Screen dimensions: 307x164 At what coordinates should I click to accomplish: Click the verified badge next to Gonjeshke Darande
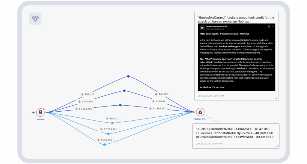click(226, 26)
